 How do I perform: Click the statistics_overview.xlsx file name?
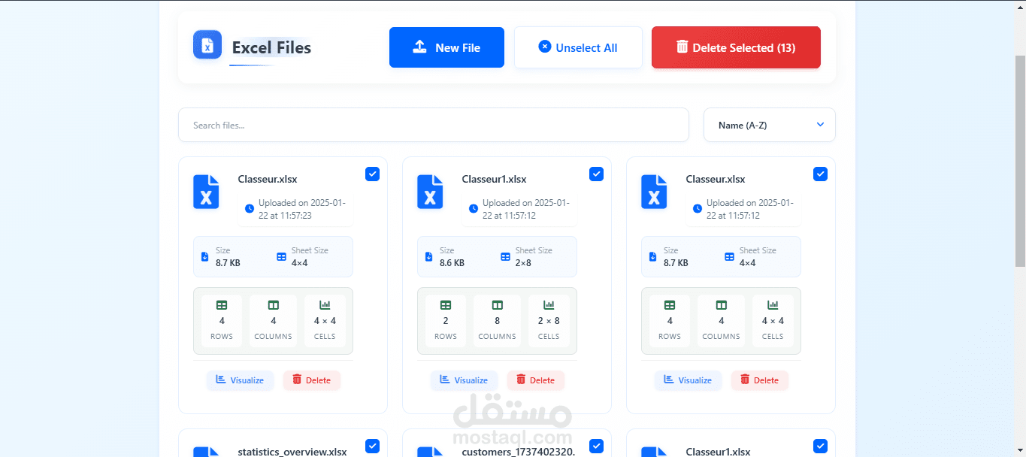(x=292, y=452)
